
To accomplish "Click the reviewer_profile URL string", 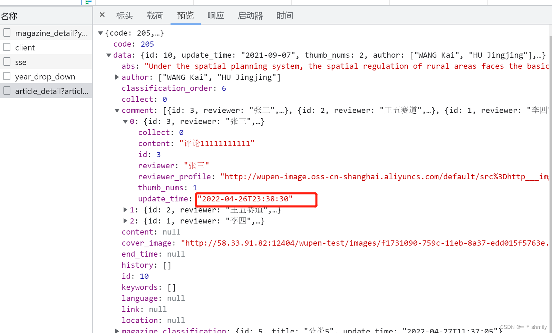I will (x=385, y=177).
